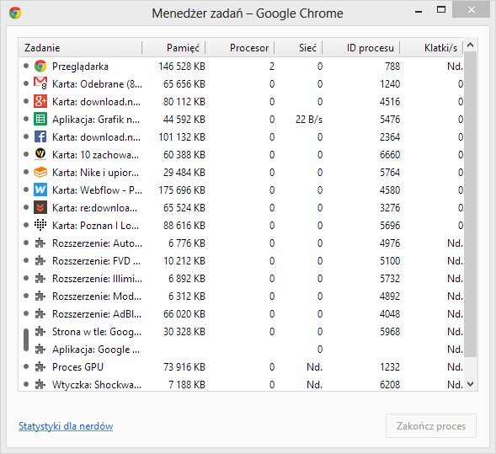Sort by the Zadanie column header
The height and width of the screenshot is (454, 496).
coord(80,48)
